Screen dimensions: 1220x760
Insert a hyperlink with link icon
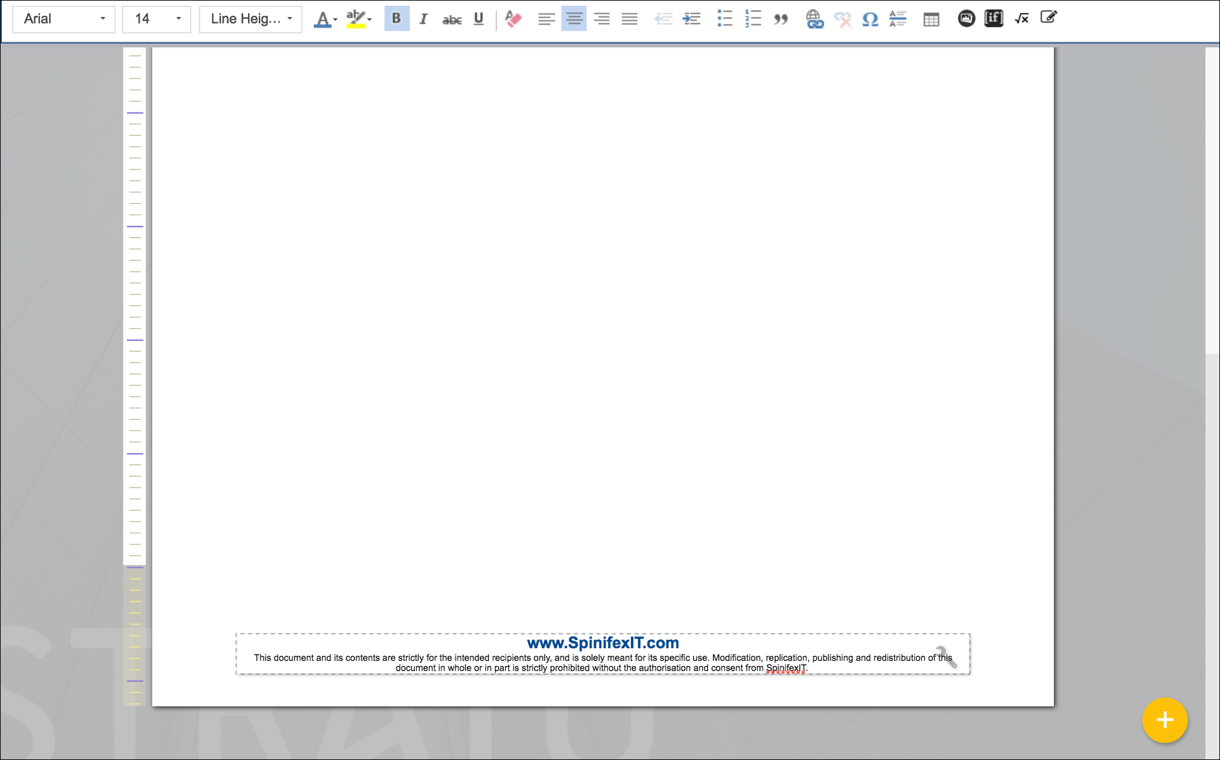814,19
